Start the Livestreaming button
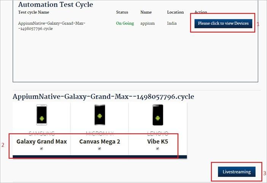This screenshot has width=267, height=183. click(x=237, y=172)
